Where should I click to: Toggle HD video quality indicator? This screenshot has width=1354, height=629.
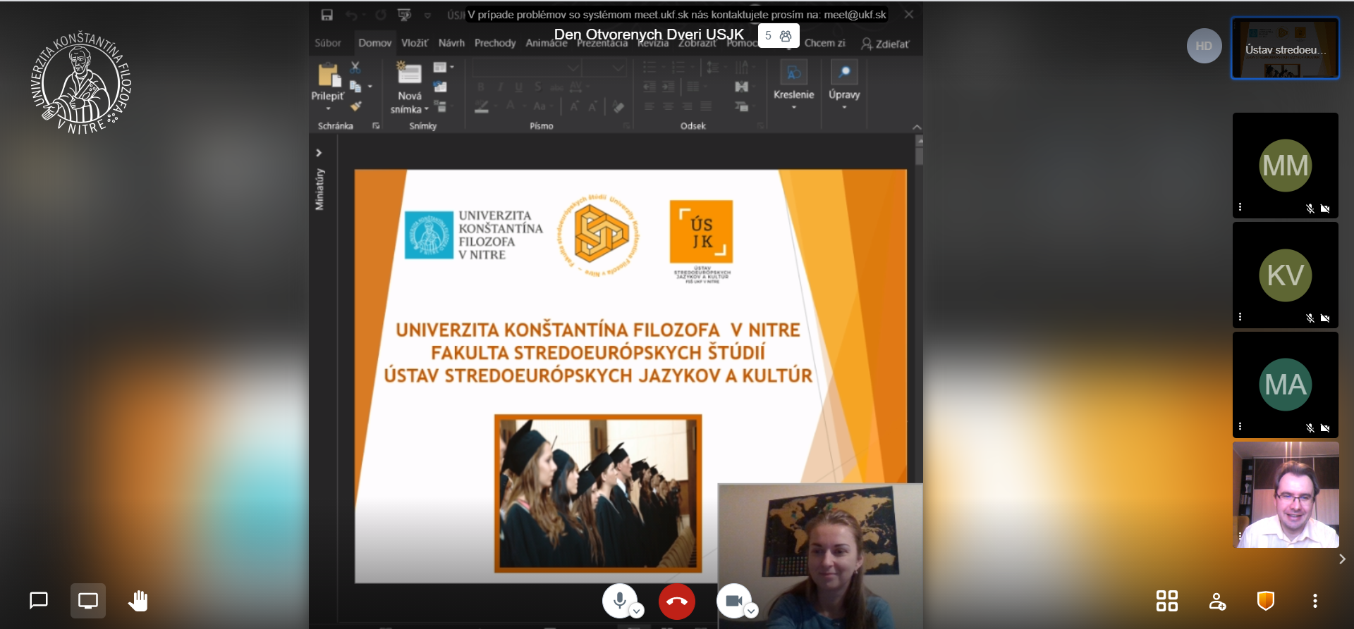point(1204,46)
